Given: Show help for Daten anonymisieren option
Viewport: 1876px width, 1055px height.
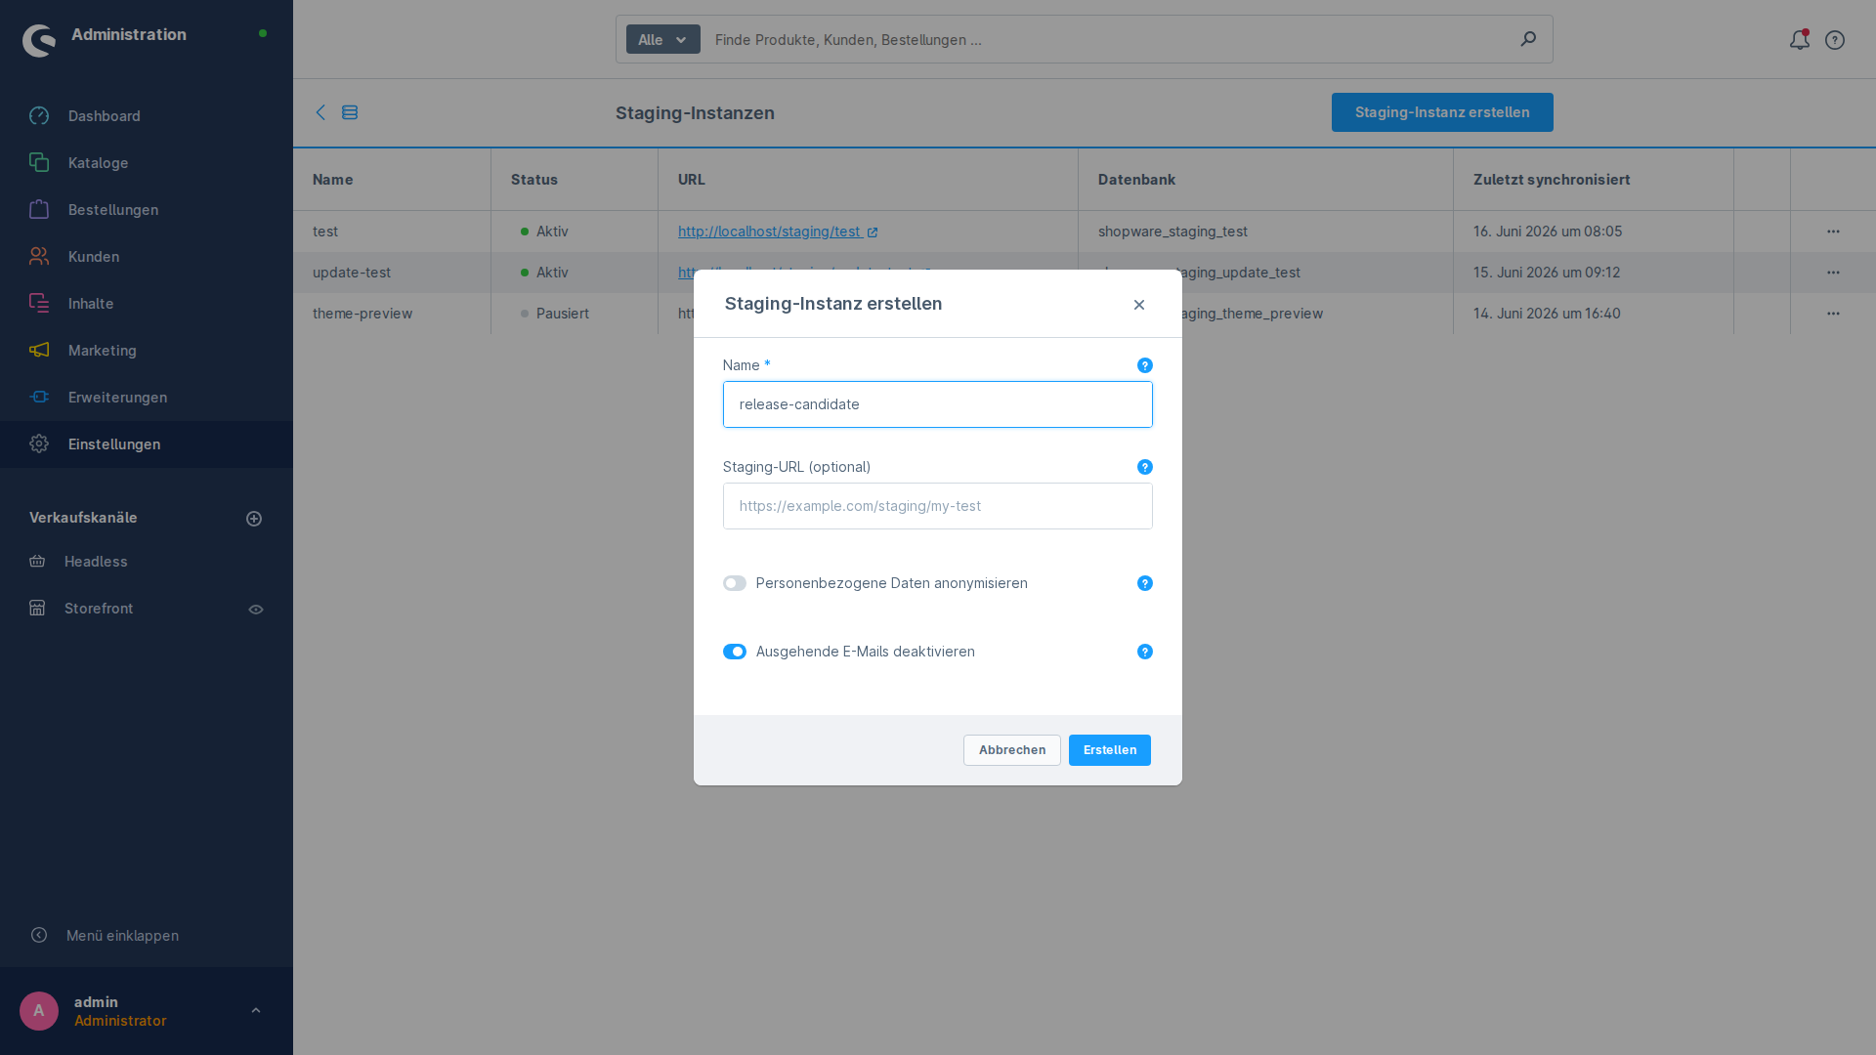Looking at the screenshot, I should [x=1145, y=583].
